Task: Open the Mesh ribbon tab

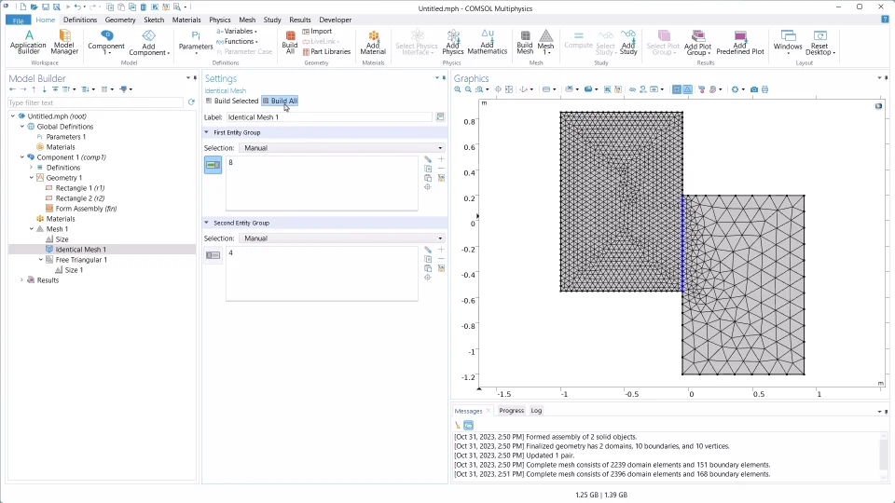Action: (247, 20)
